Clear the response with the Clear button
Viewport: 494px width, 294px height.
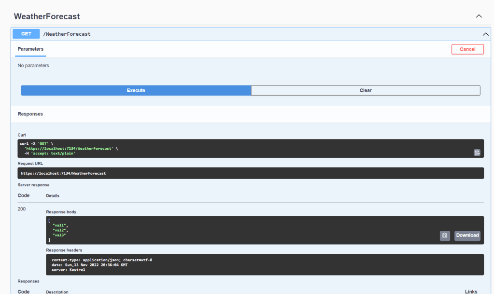pyautogui.click(x=366, y=90)
